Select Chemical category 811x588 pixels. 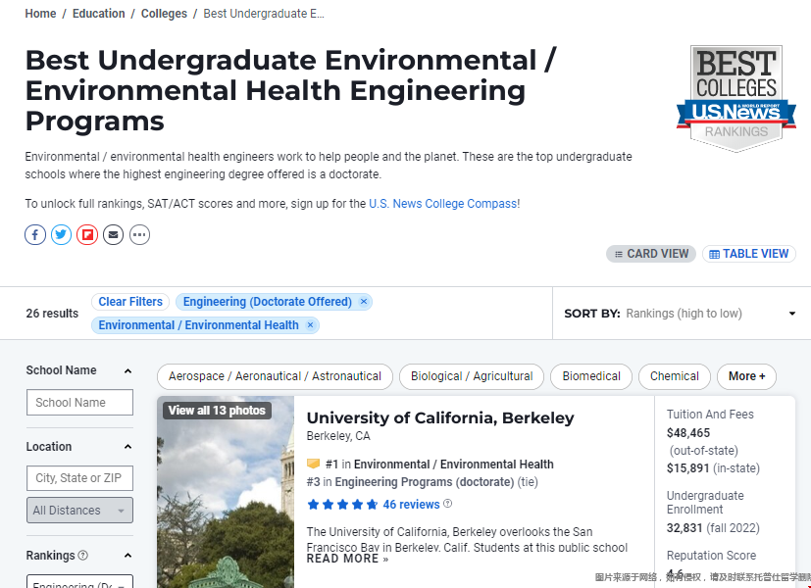(x=675, y=376)
